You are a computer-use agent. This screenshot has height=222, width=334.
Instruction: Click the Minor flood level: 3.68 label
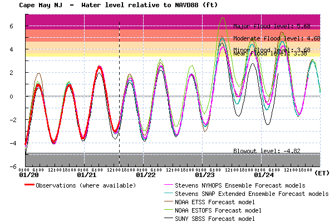click(272, 49)
